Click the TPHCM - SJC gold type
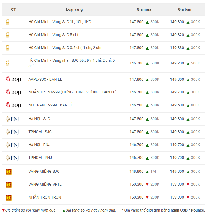Image resolution: width=209 pixels, height=216 pixels. click(40, 132)
